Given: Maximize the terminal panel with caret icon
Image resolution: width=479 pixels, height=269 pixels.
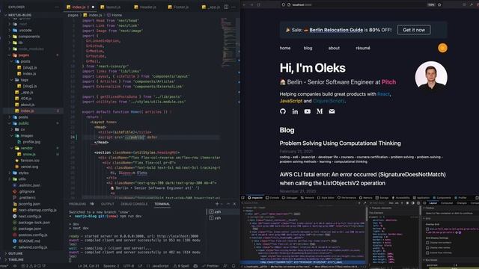Looking at the screenshot, I should tap(228, 204).
